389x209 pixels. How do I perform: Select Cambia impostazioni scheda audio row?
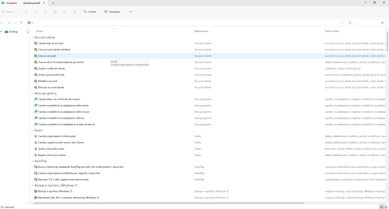click(209, 136)
